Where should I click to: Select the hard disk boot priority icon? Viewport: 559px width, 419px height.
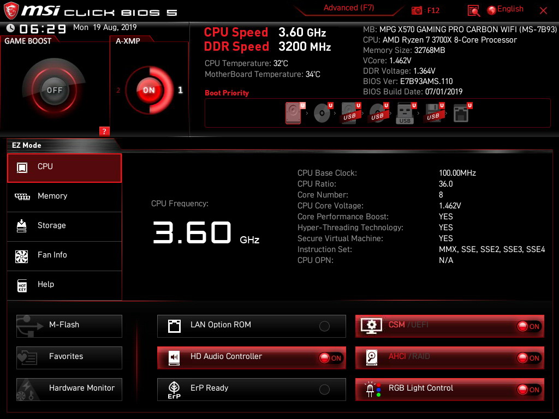[293, 113]
